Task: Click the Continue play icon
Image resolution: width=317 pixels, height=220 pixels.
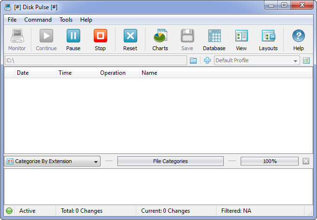Action: coord(46,36)
